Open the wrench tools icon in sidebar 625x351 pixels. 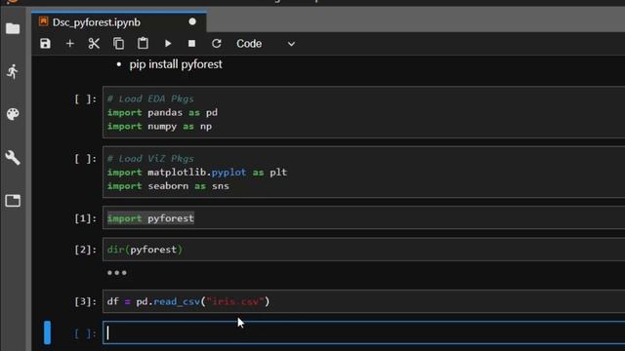(13, 158)
